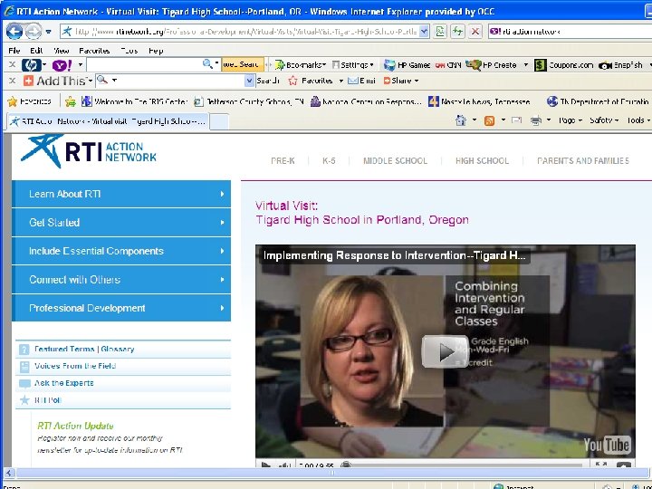This screenshot has width=652, height=489.
Task: Open the RTI Action Update newsletter link
Action: (x=75, y=426)
